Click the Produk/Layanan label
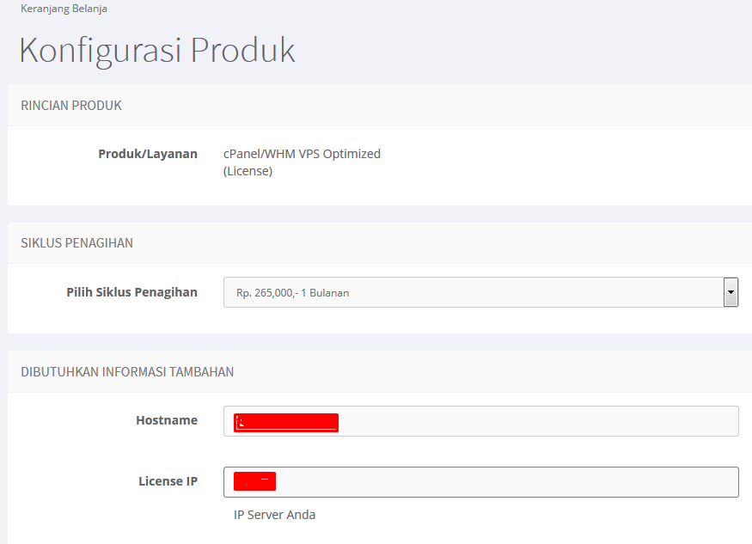 (148, 154)
